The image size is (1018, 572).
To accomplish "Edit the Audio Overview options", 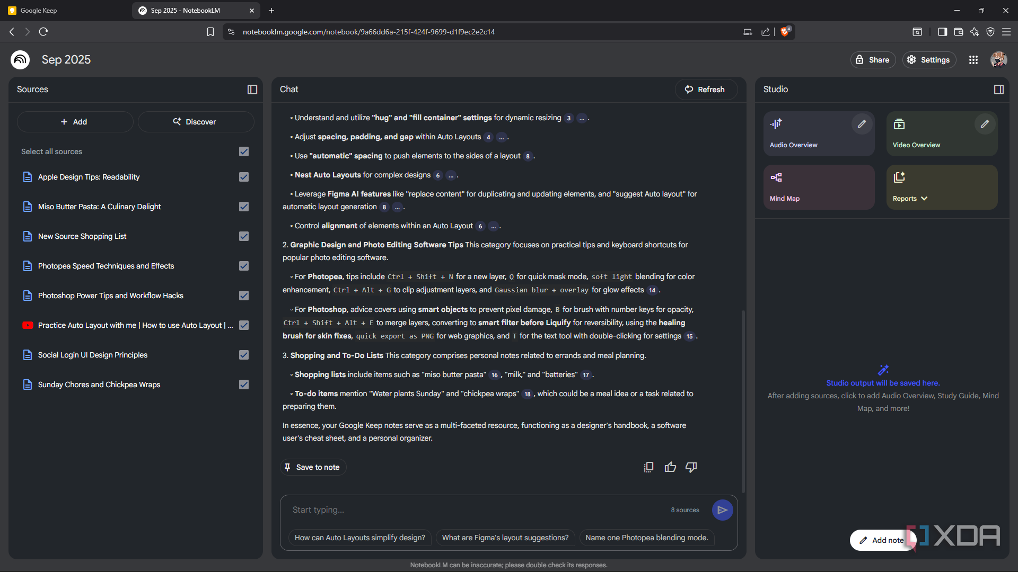I will point(862,124).
